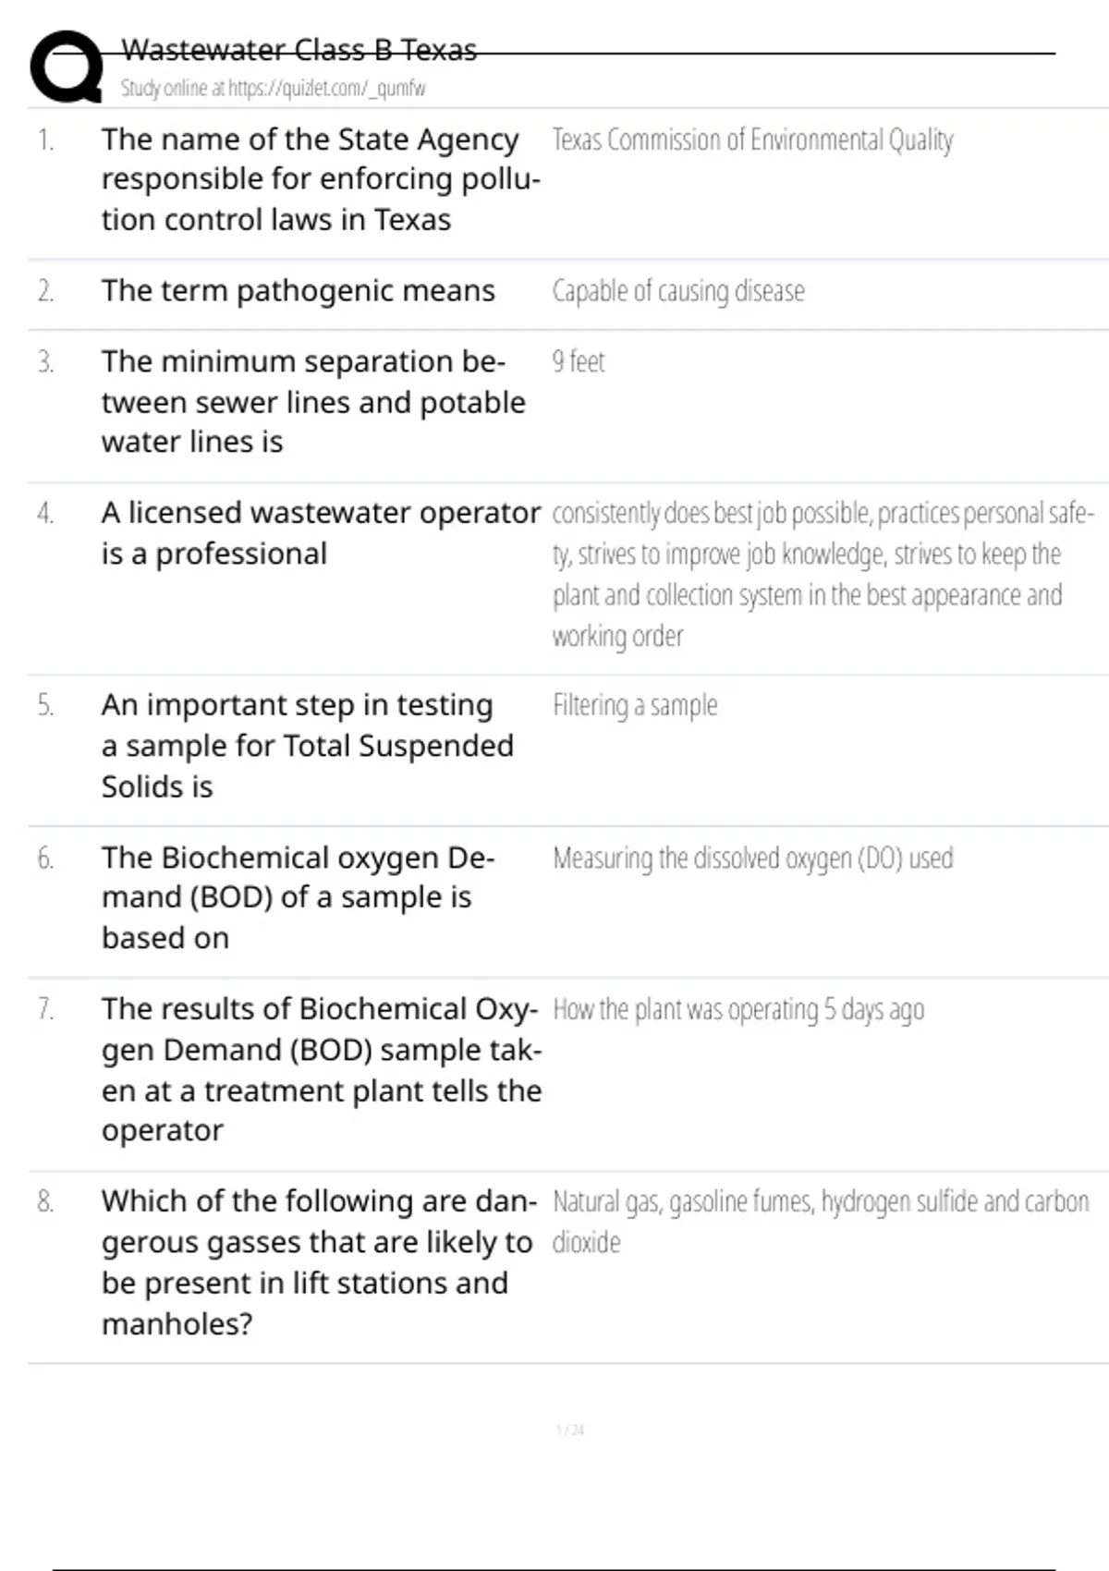The width and height of the screenshot is (1109, 1571).
Task: Click the 'Filtering a sample' answer
Action: [x=635, y=706]
